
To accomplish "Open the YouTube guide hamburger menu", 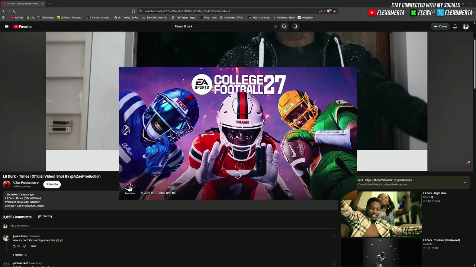I will point(7,27).
